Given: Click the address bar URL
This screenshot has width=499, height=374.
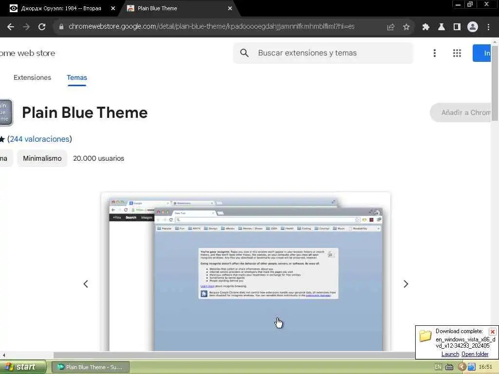Looking at the screenshot, I should click(211, 27).
